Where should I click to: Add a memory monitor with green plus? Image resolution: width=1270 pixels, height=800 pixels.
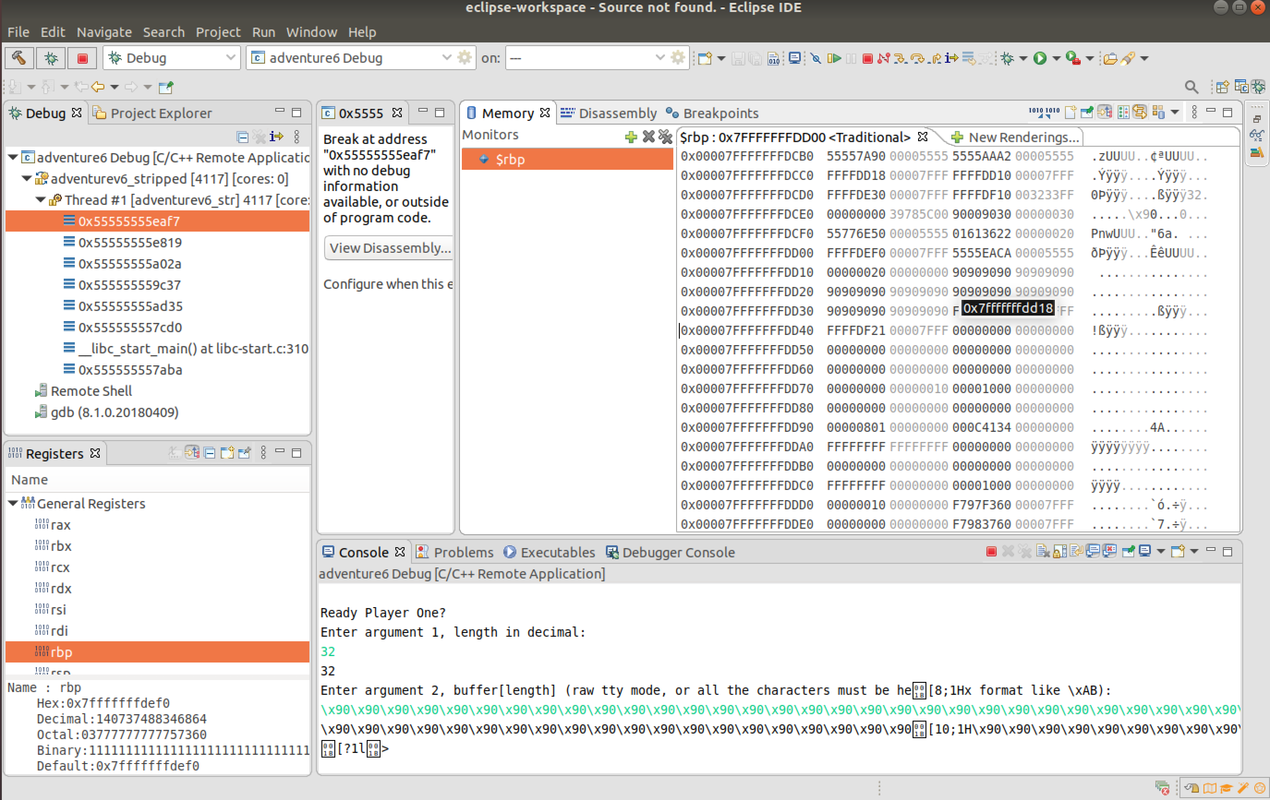coord(630,137)
